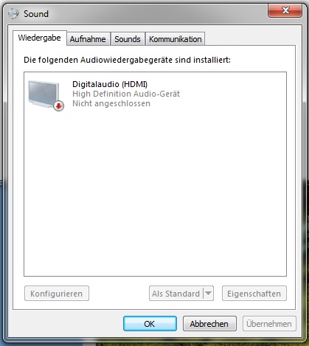Click the Nicht angeschlossen status text

[x=111, y=103]
